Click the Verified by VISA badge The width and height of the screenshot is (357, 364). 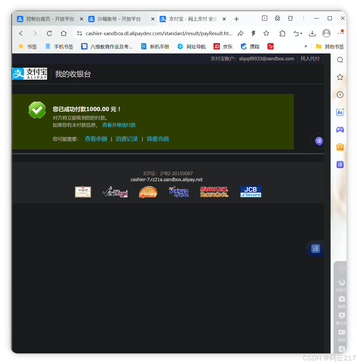click(179, 192)
